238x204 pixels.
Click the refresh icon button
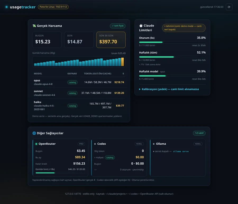point(229,7)
